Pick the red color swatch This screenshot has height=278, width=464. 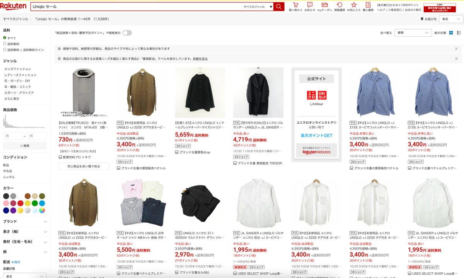pos(20,203)
